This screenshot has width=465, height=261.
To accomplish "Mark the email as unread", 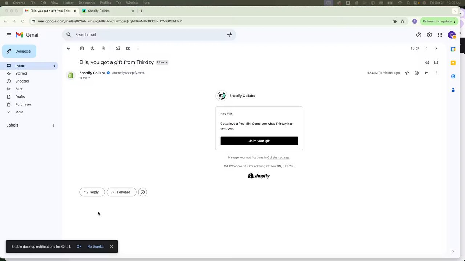I will (x=118, y=48).
